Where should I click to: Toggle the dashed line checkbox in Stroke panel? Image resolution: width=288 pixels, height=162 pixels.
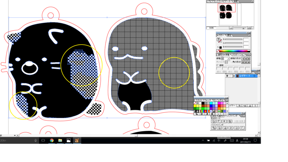(x=217, y=65)
